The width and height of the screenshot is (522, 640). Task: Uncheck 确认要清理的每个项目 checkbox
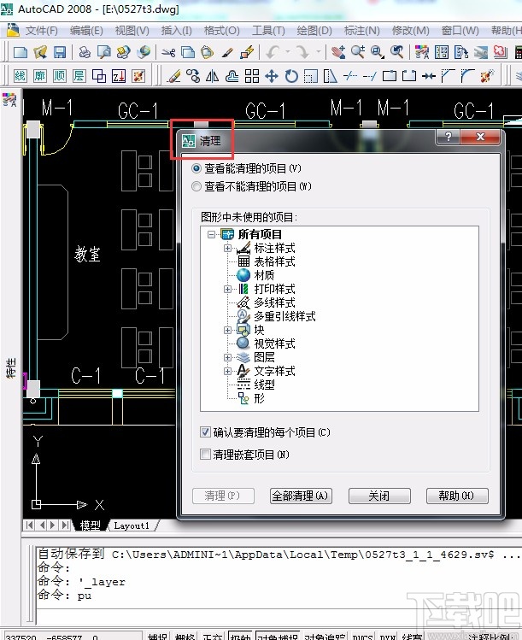click(205, 432)
